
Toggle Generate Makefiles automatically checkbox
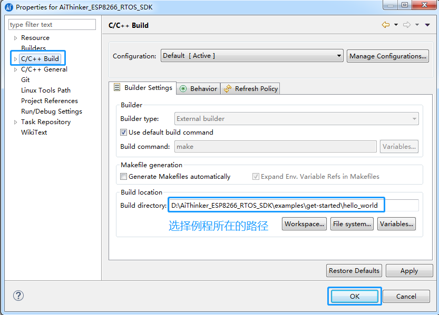[123, 177]
